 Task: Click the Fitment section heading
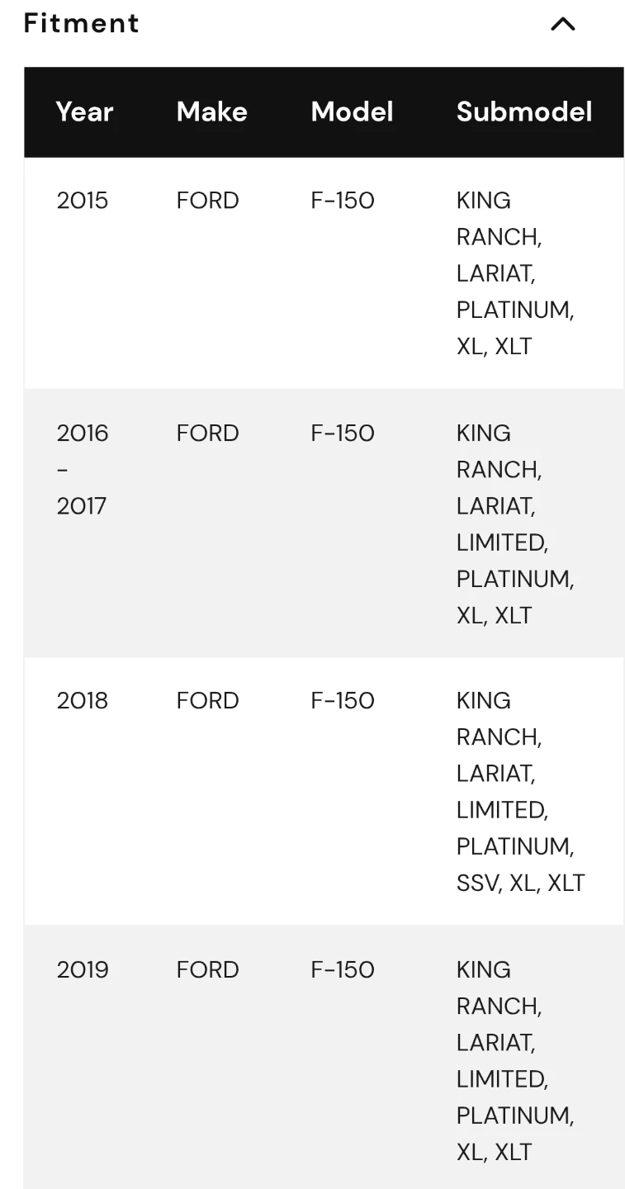coord(82,23)
